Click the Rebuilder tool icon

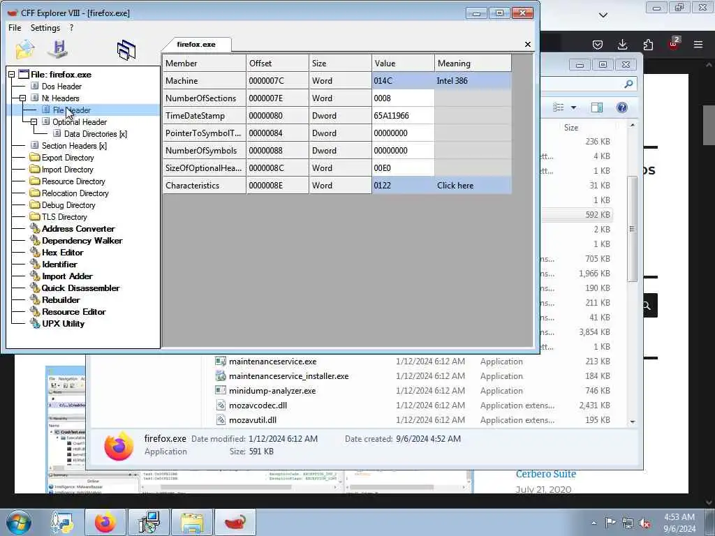[35, 299]
